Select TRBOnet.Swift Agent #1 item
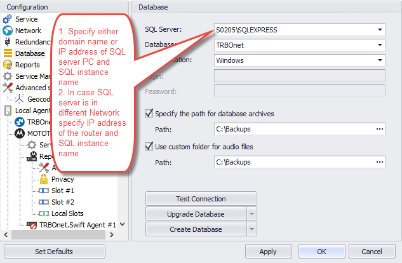402x263 pixels. click(x=77, y=225)
